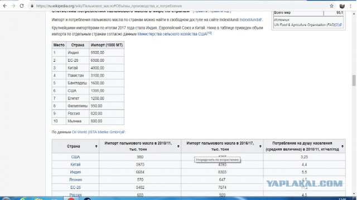This screenshot has width=357, height=200.
Task: Click the Место header of the ranking table
Action: (59, 45)
